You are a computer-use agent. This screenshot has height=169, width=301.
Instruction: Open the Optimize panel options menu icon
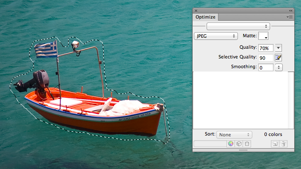pos(290,17)
